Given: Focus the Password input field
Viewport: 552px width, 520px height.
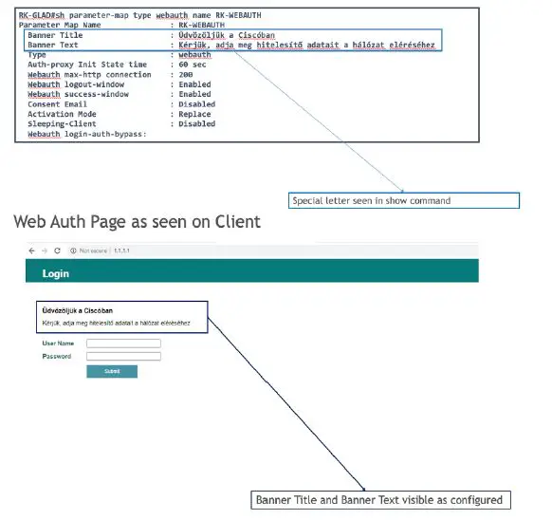Looking at the screenshot, I should point(123,356).
